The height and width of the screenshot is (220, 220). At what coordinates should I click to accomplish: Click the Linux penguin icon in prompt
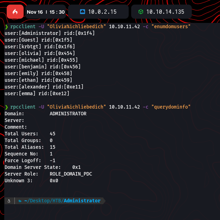pos(9,201)
